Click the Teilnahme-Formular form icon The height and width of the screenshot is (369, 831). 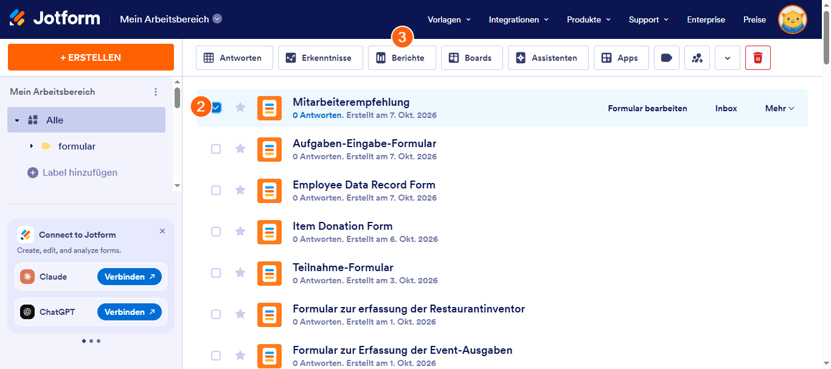click(x=269, y=274)
